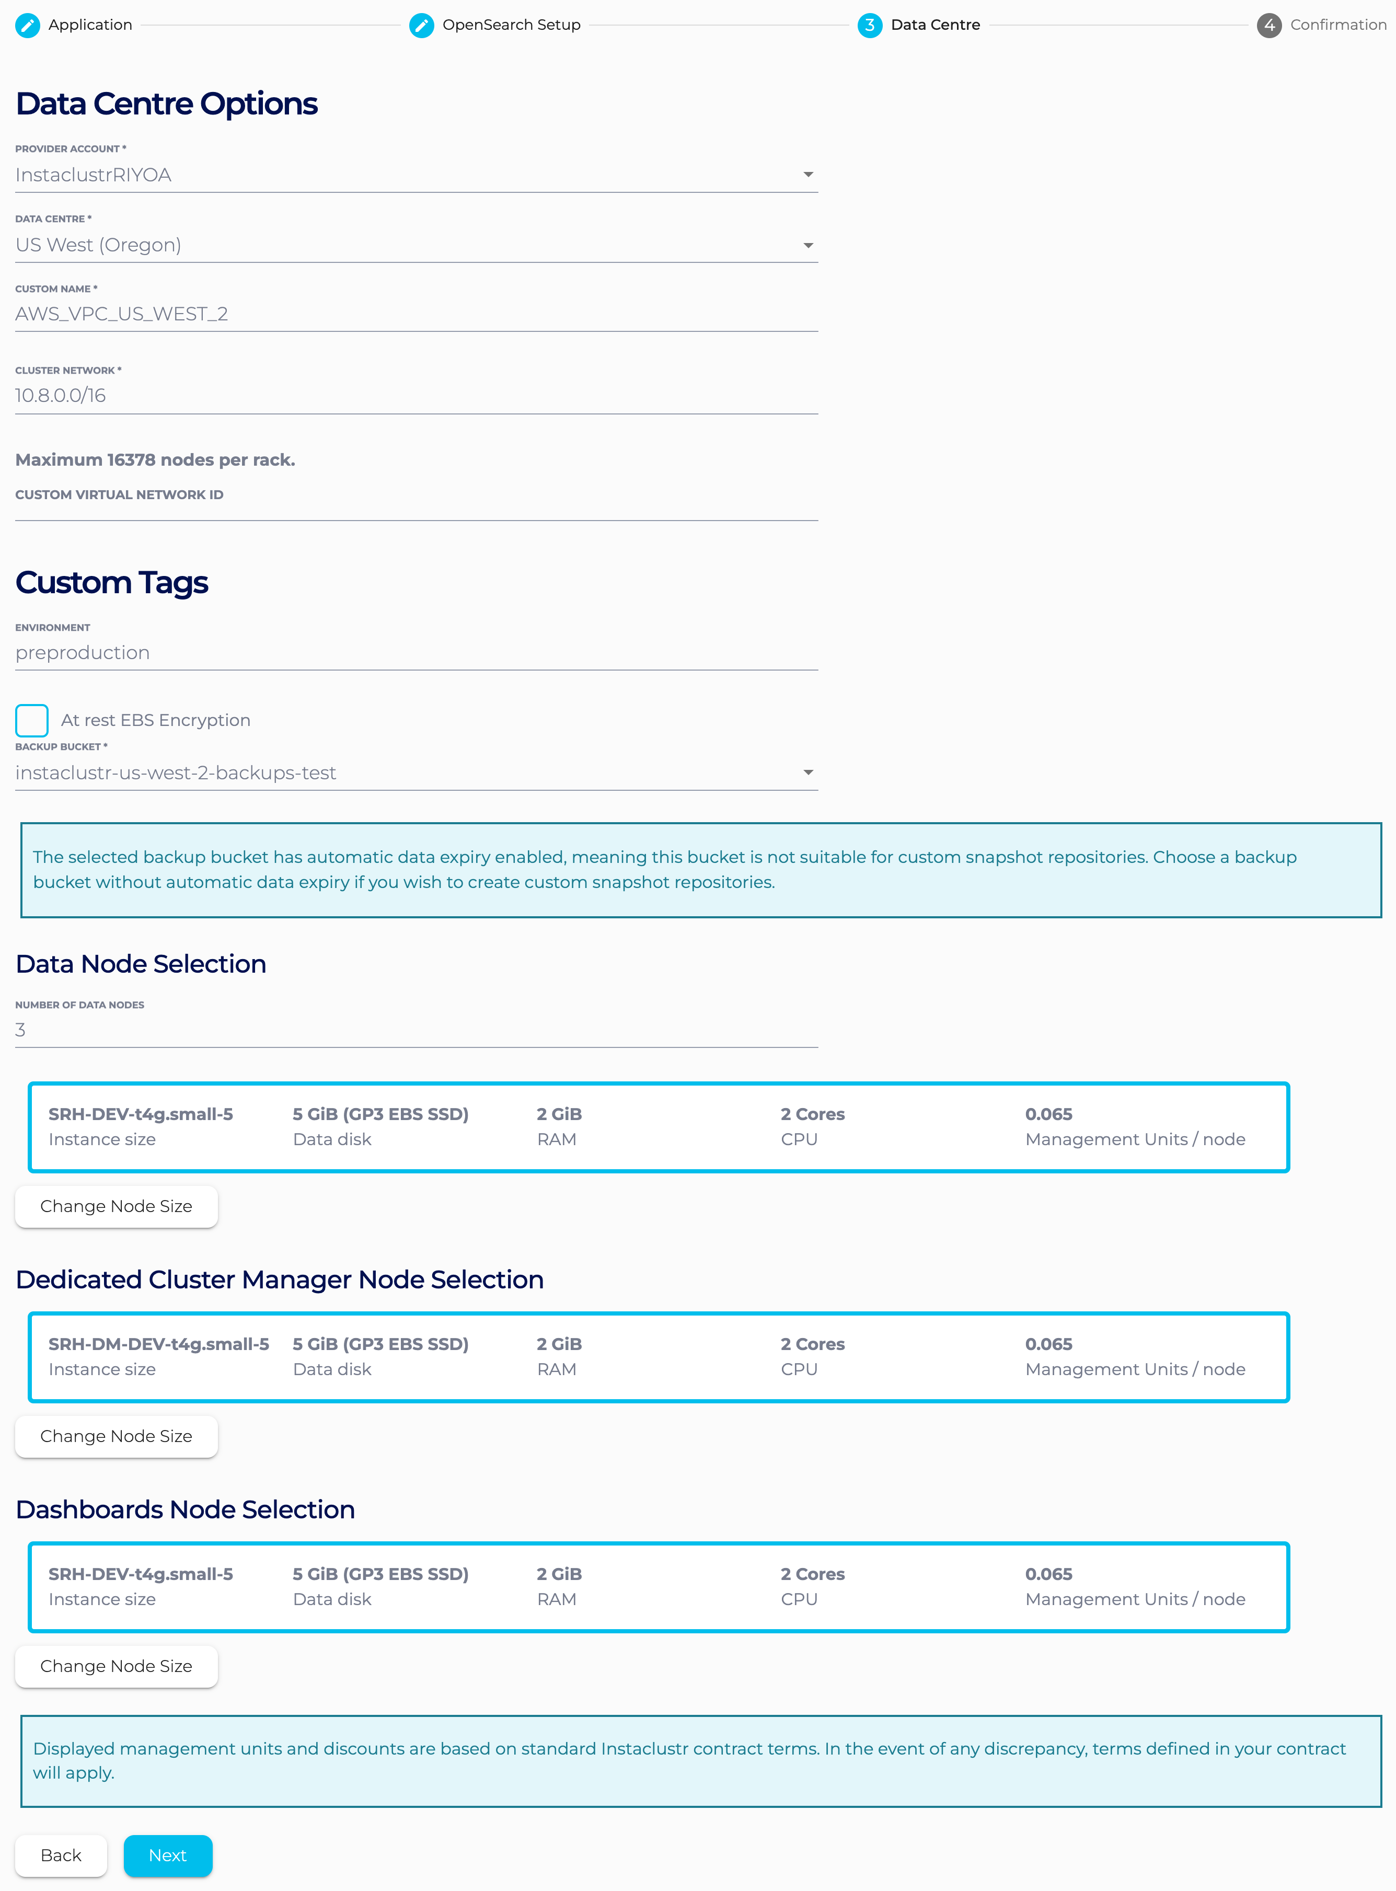Click the Data Centre step 3 icon
1396x1891 pixels.
[x=869, y=25]
